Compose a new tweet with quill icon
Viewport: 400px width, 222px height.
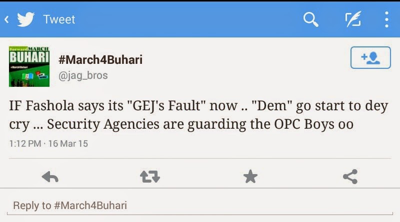[x=353, y=20]
